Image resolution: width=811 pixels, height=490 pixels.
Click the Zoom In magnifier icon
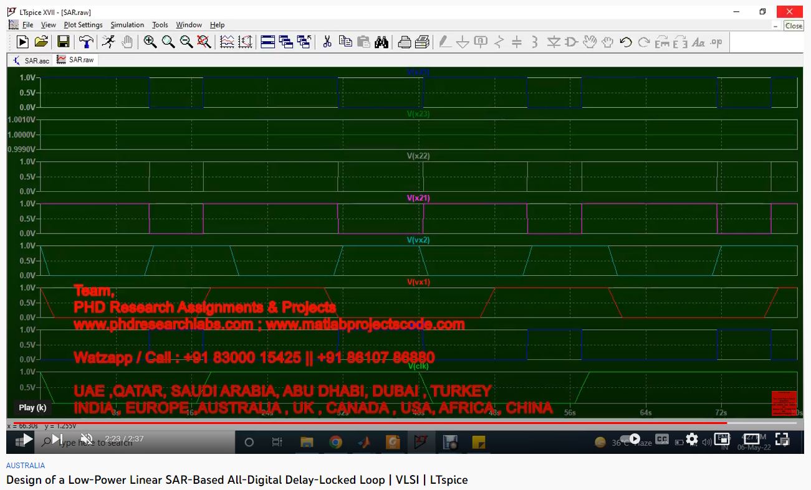coord(150,42)
